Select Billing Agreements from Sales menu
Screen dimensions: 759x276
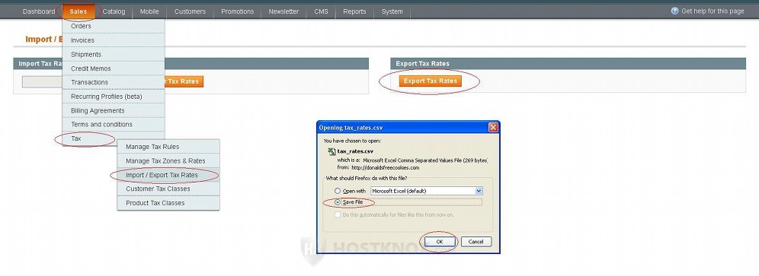pos(114,110)
